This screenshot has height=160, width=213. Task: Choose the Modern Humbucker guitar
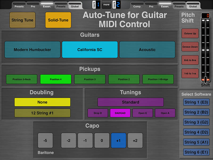[32, 50]
